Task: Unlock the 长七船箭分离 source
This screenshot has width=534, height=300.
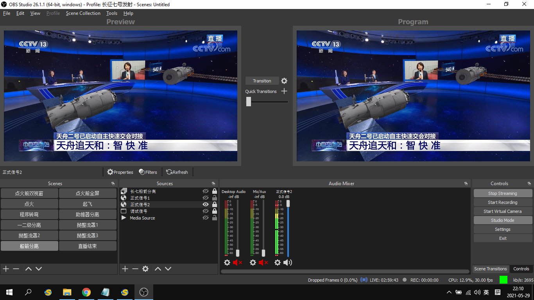Action: point(214,191)
